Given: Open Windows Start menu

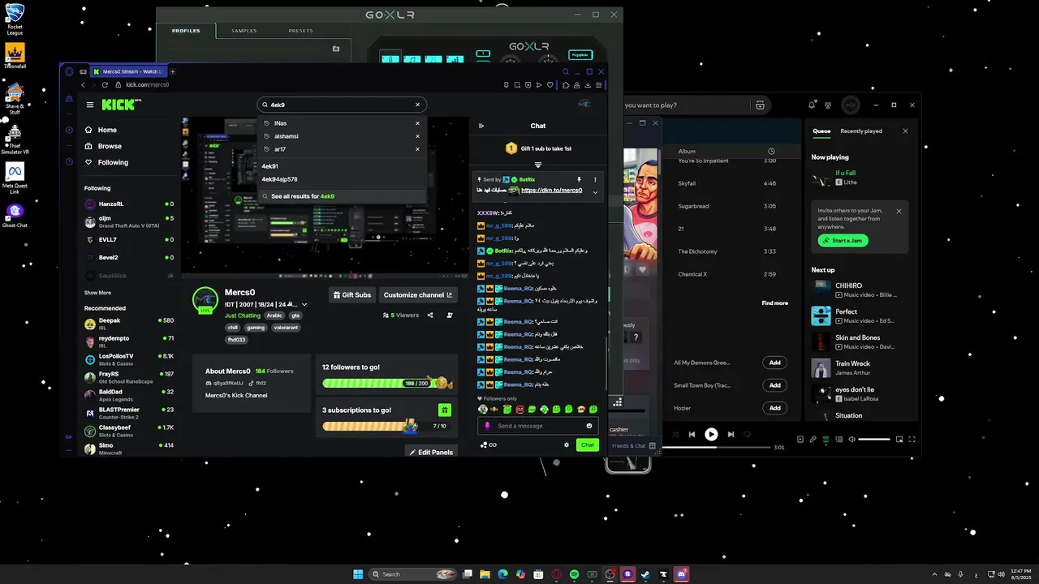Looking at the screenshot, I should [358, 574].
